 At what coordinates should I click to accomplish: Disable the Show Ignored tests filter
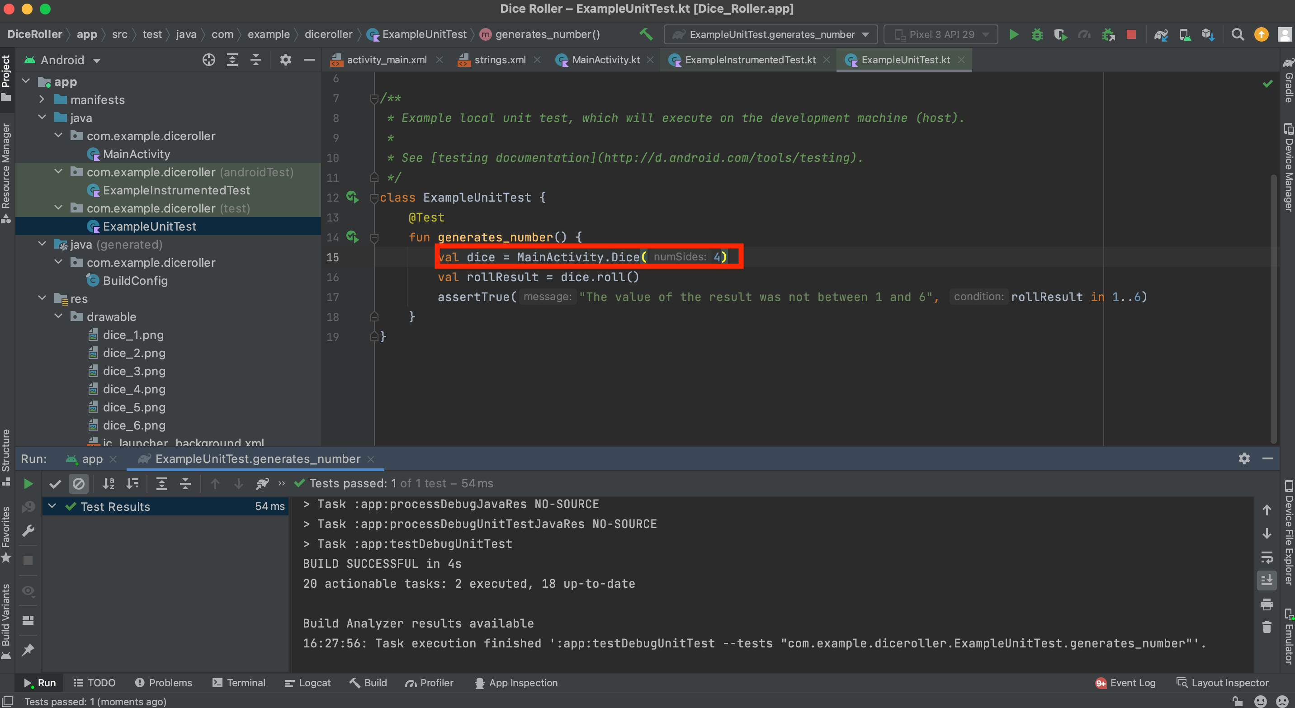[79, 483]
